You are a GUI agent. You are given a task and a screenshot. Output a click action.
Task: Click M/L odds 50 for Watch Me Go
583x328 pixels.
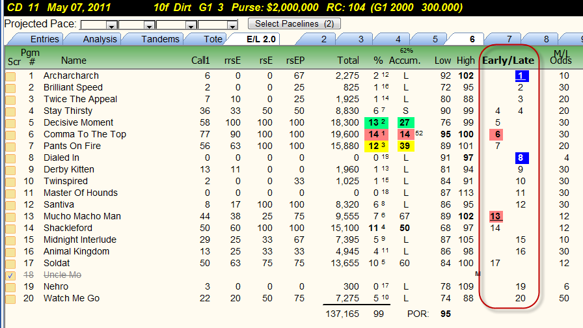click(x=564, y=298)
